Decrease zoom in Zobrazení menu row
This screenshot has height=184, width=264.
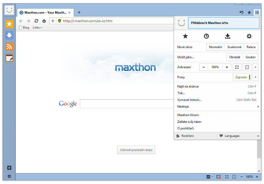(x=204, y=67)
